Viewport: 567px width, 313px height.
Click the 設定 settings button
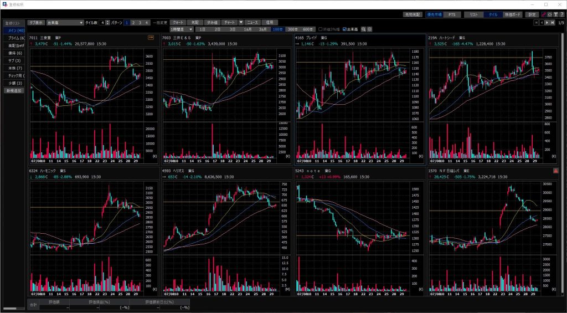point(532,14)
